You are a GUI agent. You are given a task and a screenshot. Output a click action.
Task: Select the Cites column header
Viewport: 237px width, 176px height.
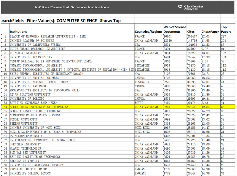(194, 29)
